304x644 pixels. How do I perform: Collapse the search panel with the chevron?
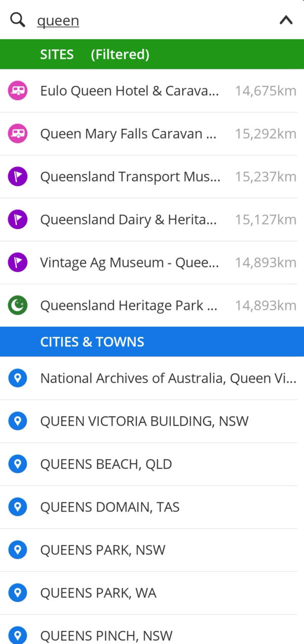(x=286, y=19)
